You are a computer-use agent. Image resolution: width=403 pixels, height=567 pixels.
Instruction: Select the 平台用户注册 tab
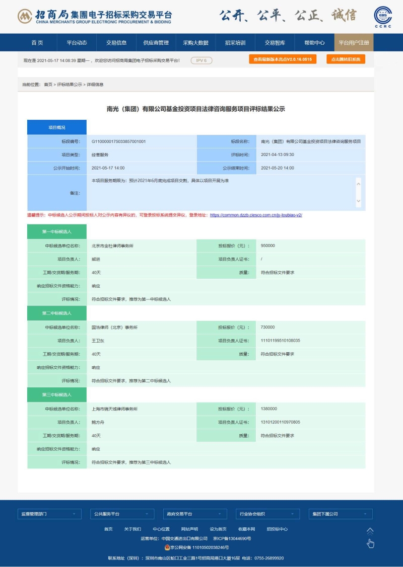coord(354,43)
